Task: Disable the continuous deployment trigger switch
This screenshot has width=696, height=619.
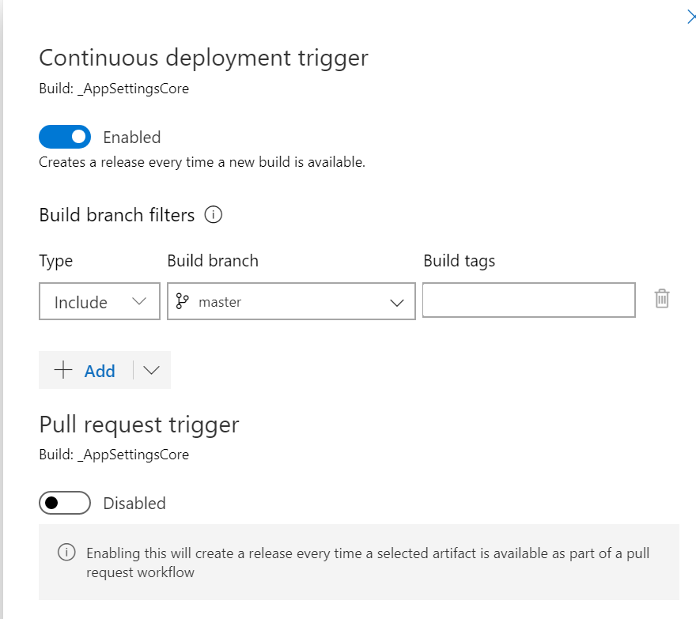Action: coord(65,137)
